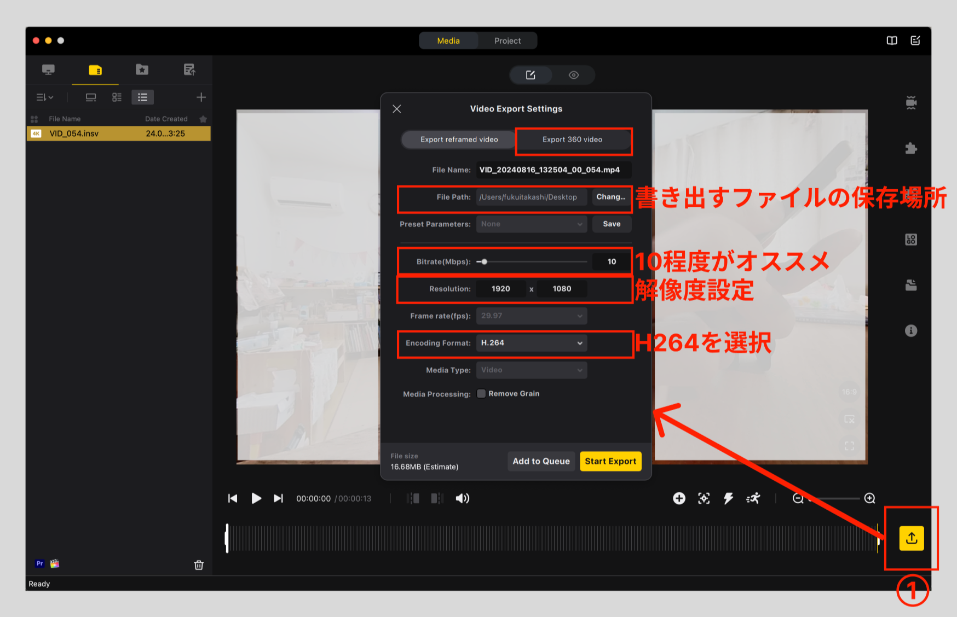
Task: Open the Encoding Format dropdown
Action: click(532, 343)
